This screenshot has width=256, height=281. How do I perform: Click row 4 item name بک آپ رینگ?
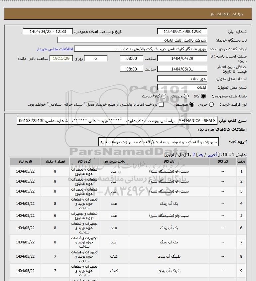(x=169, y=204)
